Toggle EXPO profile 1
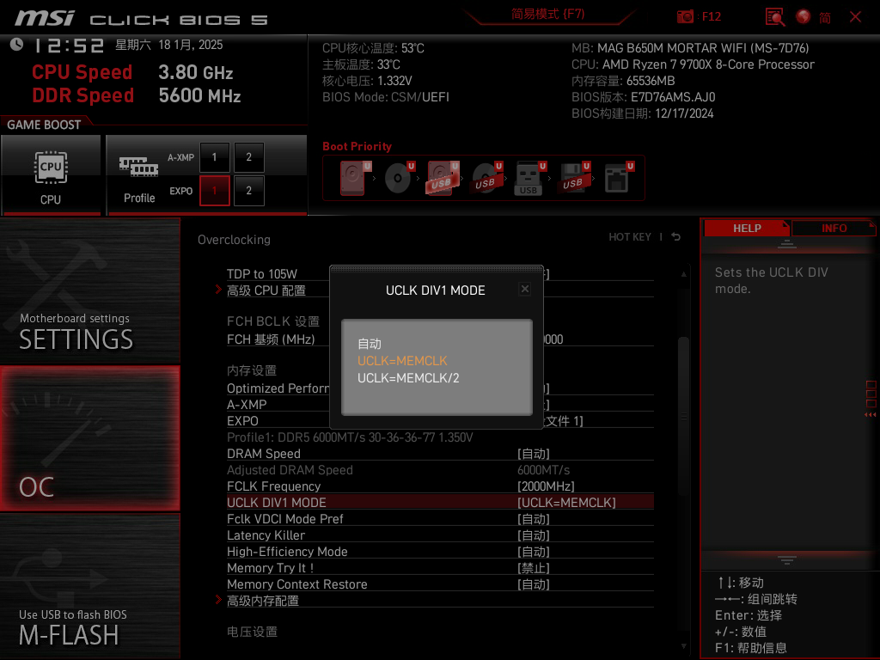This screenshot has width=880, height=660. (214, 190)
